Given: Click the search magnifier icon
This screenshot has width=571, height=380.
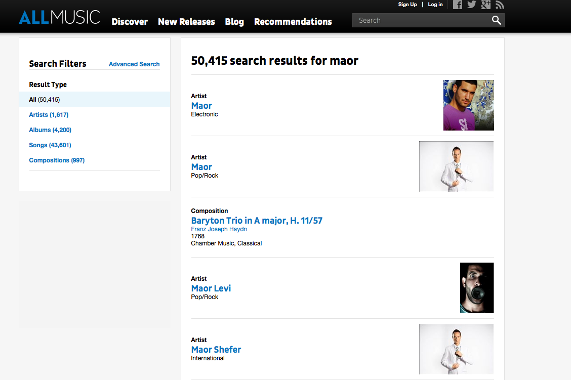Looking at the screenshot, I should point(496,20).
